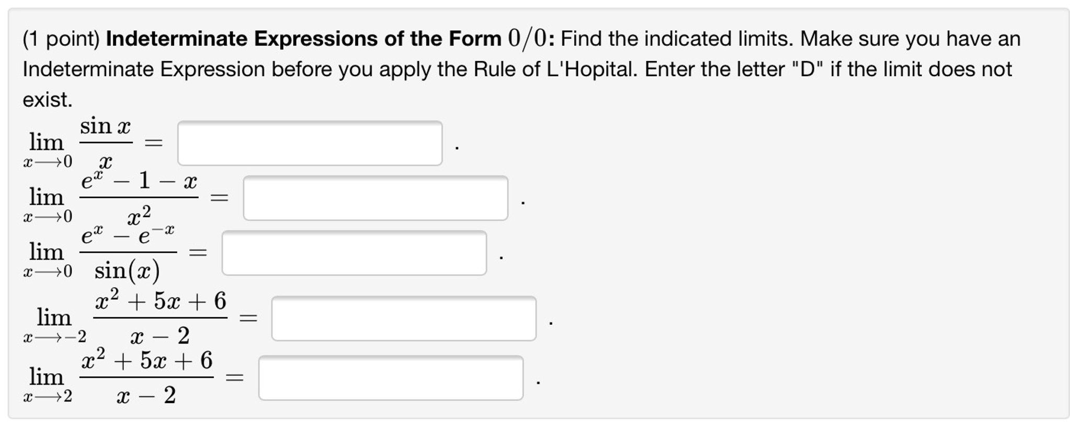Select the expression e^x - e^-x numerator
This screenshot has width=1070, height=426.
(x=128, y=235)
